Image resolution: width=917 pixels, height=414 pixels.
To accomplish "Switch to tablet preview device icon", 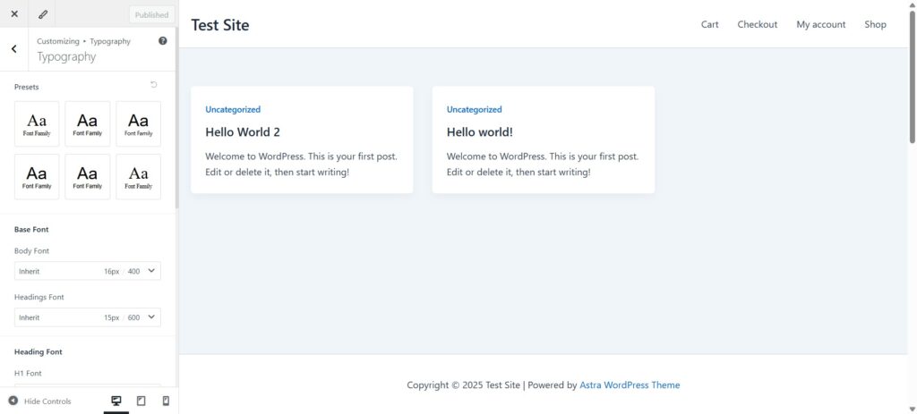I will click(x=141, y=401).
